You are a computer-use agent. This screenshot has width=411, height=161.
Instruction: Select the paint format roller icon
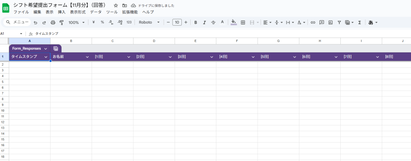click(61, 22)
